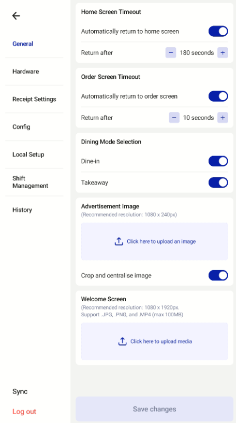Decrease home screen return time
236x423 pixels.
tap(171, 52)
